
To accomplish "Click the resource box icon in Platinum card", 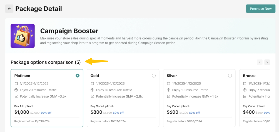I will 16,90.
